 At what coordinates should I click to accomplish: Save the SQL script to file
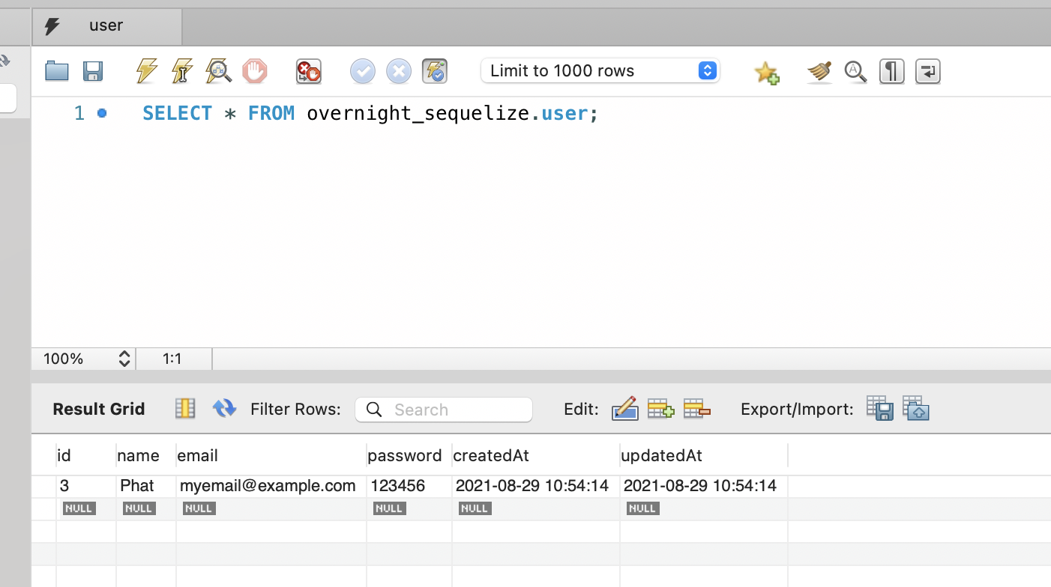click(93, 71)
